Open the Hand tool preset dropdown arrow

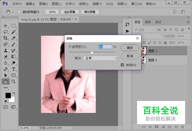pyautogui.click(x=13, y=12)
